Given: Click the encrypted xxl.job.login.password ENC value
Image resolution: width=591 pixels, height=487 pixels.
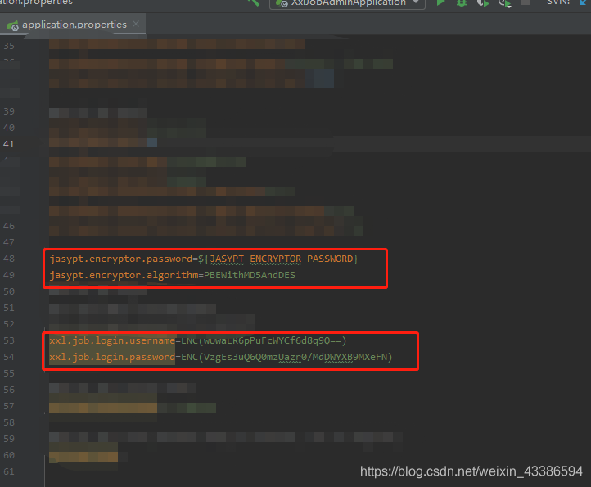Looking at the screenshot, I should point(285,357).
